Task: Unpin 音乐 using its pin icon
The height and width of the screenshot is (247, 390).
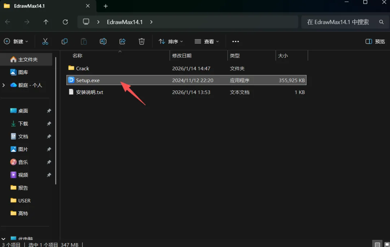Action: pyautogui.click(x=49, y=162)
